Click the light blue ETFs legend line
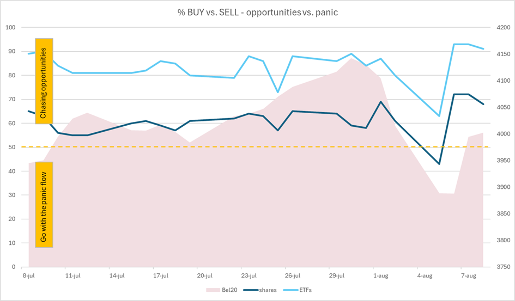Viewport: 515px width, 301px height. [290, 290]
